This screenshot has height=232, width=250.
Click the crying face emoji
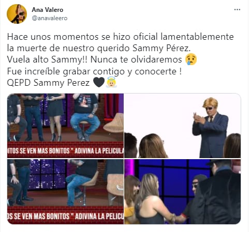click(x=191, y=59)
